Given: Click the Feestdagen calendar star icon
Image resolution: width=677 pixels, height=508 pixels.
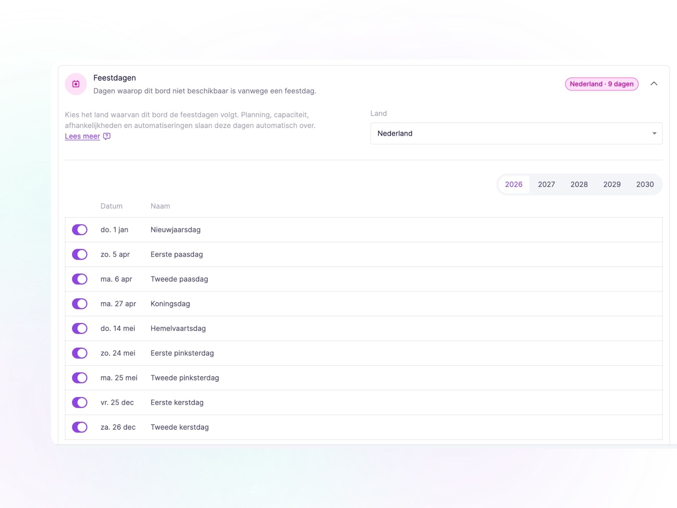Looking at the screenshot, I should pos(76,84).
